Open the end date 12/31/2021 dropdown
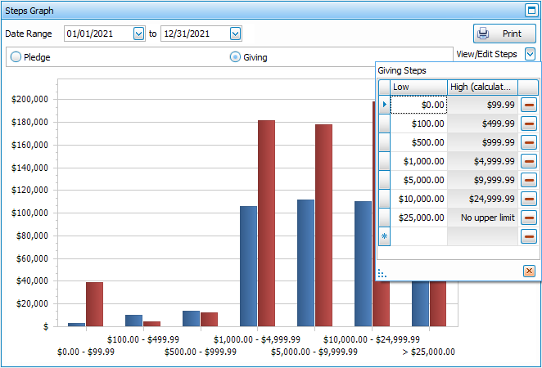The width and height of the screenshot is (542, 368). [236, 34]
